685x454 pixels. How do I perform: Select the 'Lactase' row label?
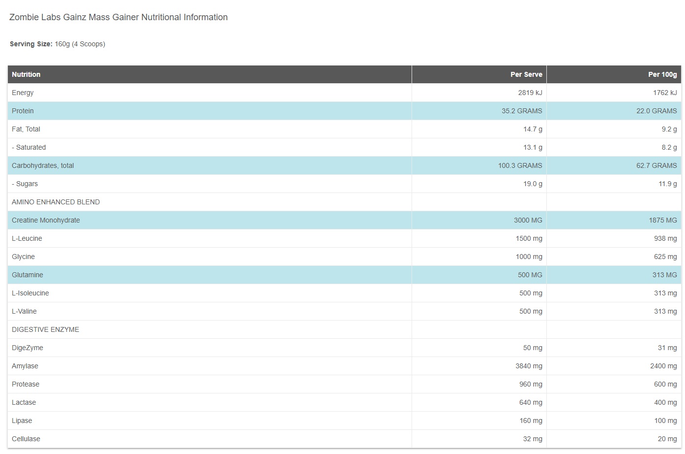(24, 402)
